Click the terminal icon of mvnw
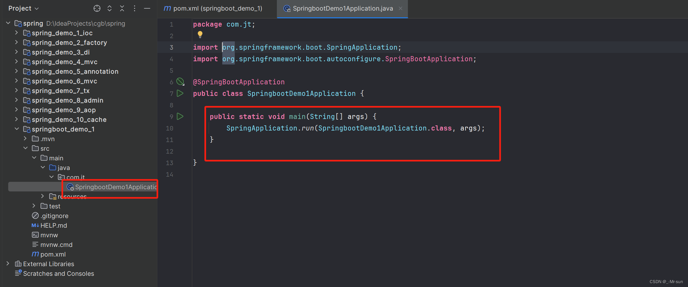The image size is (688, 287). click(35, 235)
